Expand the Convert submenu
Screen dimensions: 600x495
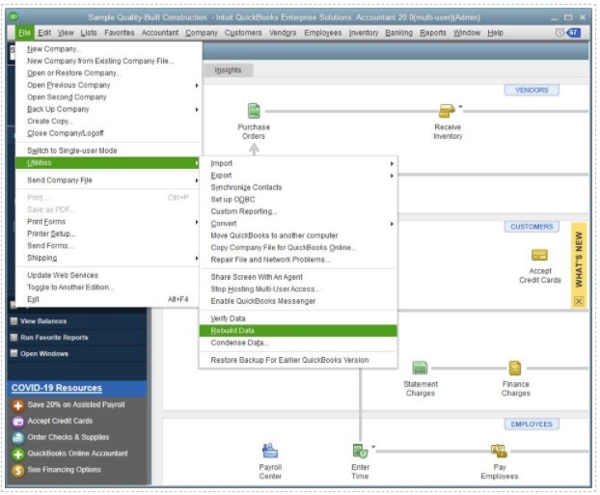pos(392,224)
